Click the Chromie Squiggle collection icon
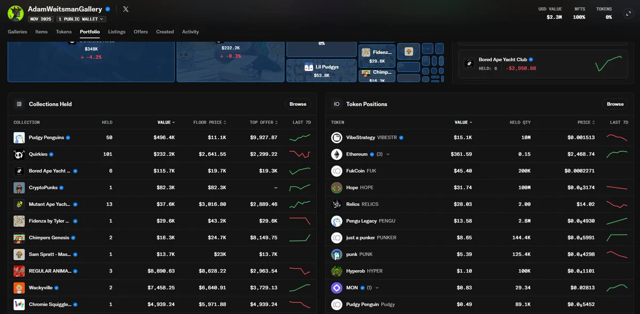Image resolution: width=640 pixels, height=314 pixels. pyautogui.click(x=19, y=304)
